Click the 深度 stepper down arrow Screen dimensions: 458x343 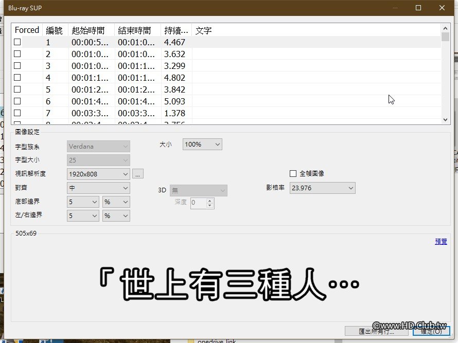[x=209, y=205]
